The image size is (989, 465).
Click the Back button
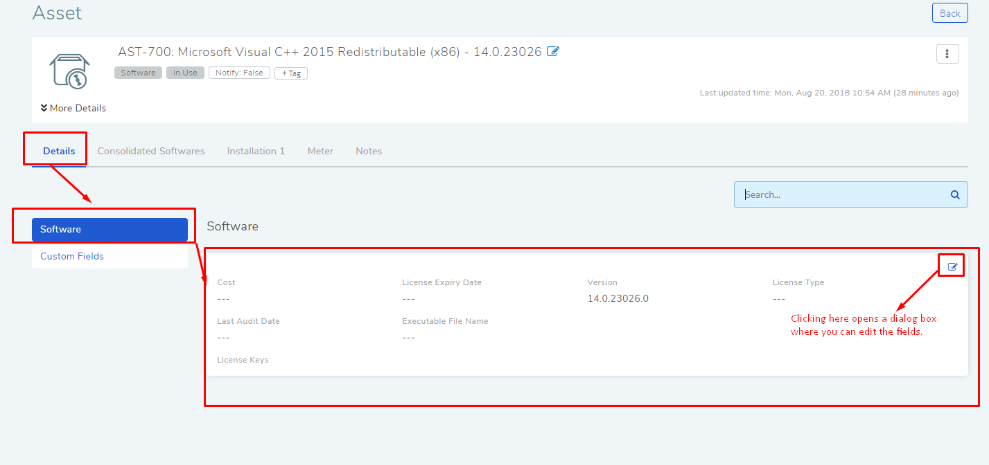pyautogui.click(x=949, y=13)
